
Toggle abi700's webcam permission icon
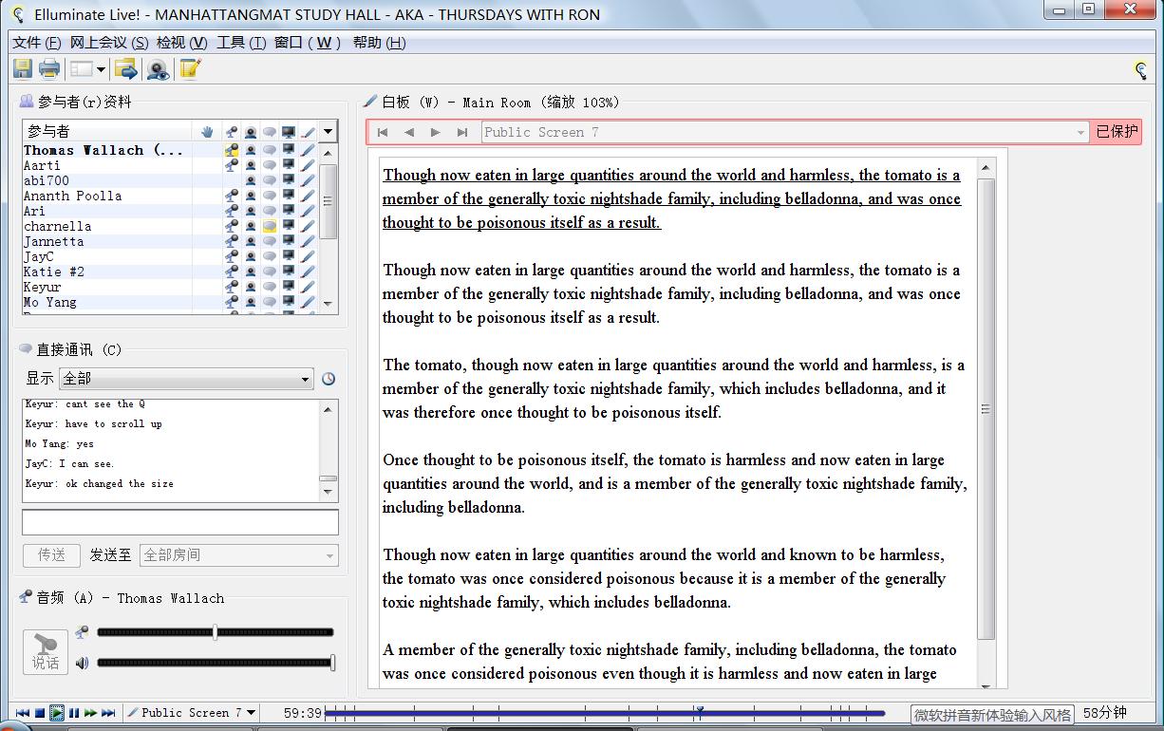point(251,180)
